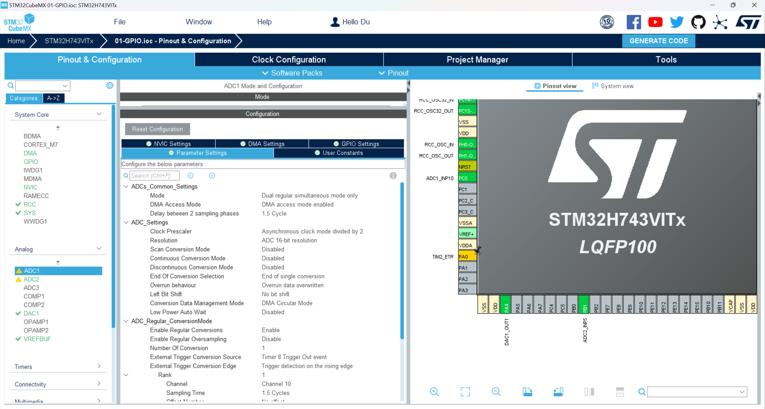Click the parameter Search input field
Screen dimensions: 765x409
click(x=154, y=176)
